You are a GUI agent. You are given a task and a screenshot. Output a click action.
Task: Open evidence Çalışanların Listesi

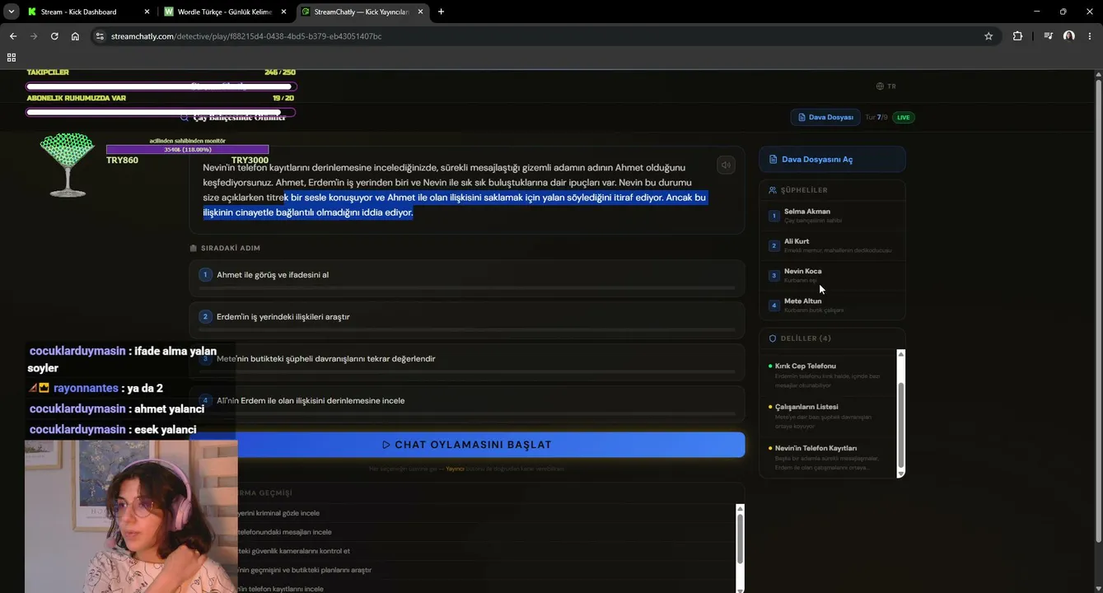(x=830, y=416)
